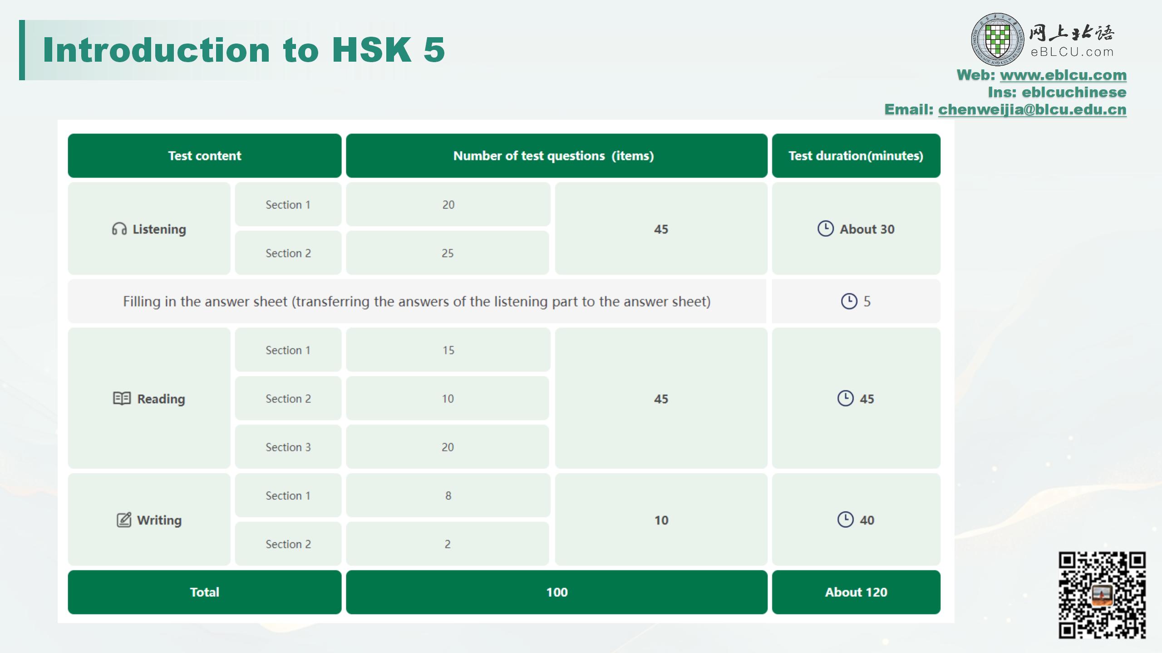Click the open book icon beside Reading

coord(122,399)
